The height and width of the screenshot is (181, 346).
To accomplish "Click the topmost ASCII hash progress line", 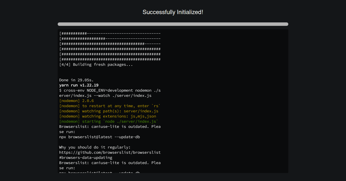I will point(110,33).
